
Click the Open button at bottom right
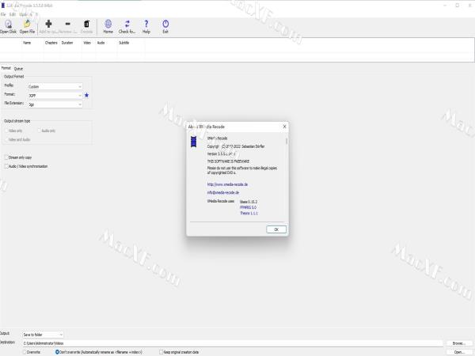click(x=459, y=352)
